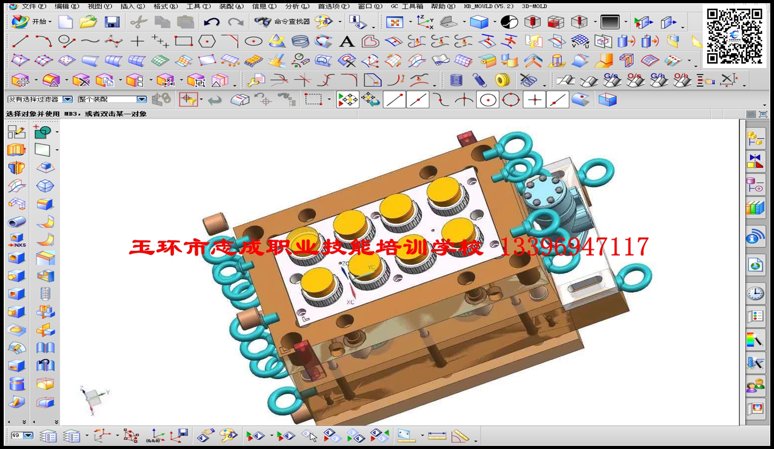Open the 命令查找器 command finder
774x449 pixels.
[x=282, y=22]
